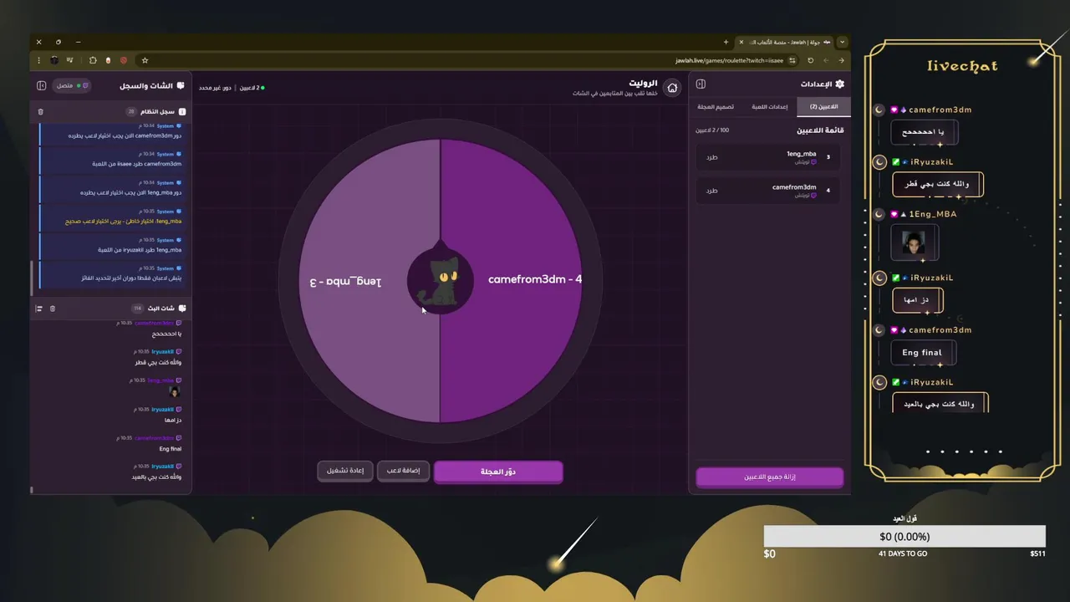Click the info icon beside سجل النظام
This screenshot has height=602, width=1070.
point(182,111)
